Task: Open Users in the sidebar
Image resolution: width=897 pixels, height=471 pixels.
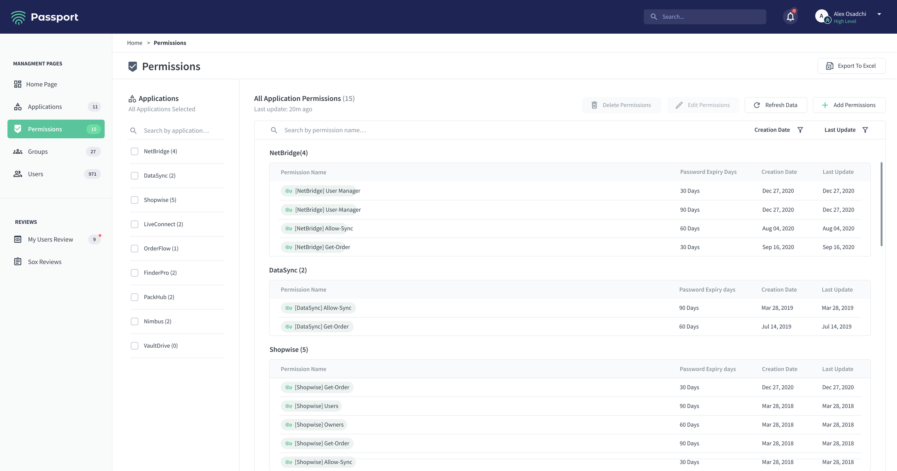Action: (x=56, y=174)
